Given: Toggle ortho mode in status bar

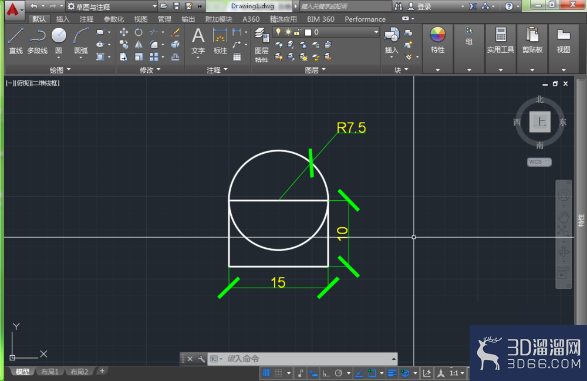Looking at the screenshot, I should tap(326, 373).
